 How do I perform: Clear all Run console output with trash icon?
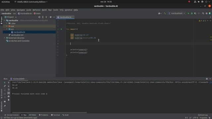9,100
